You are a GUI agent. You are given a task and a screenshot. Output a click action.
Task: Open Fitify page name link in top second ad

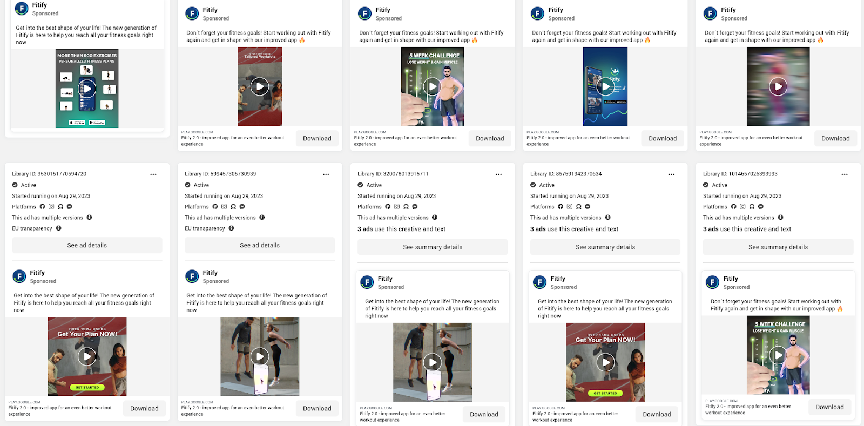tap(210, 10)
